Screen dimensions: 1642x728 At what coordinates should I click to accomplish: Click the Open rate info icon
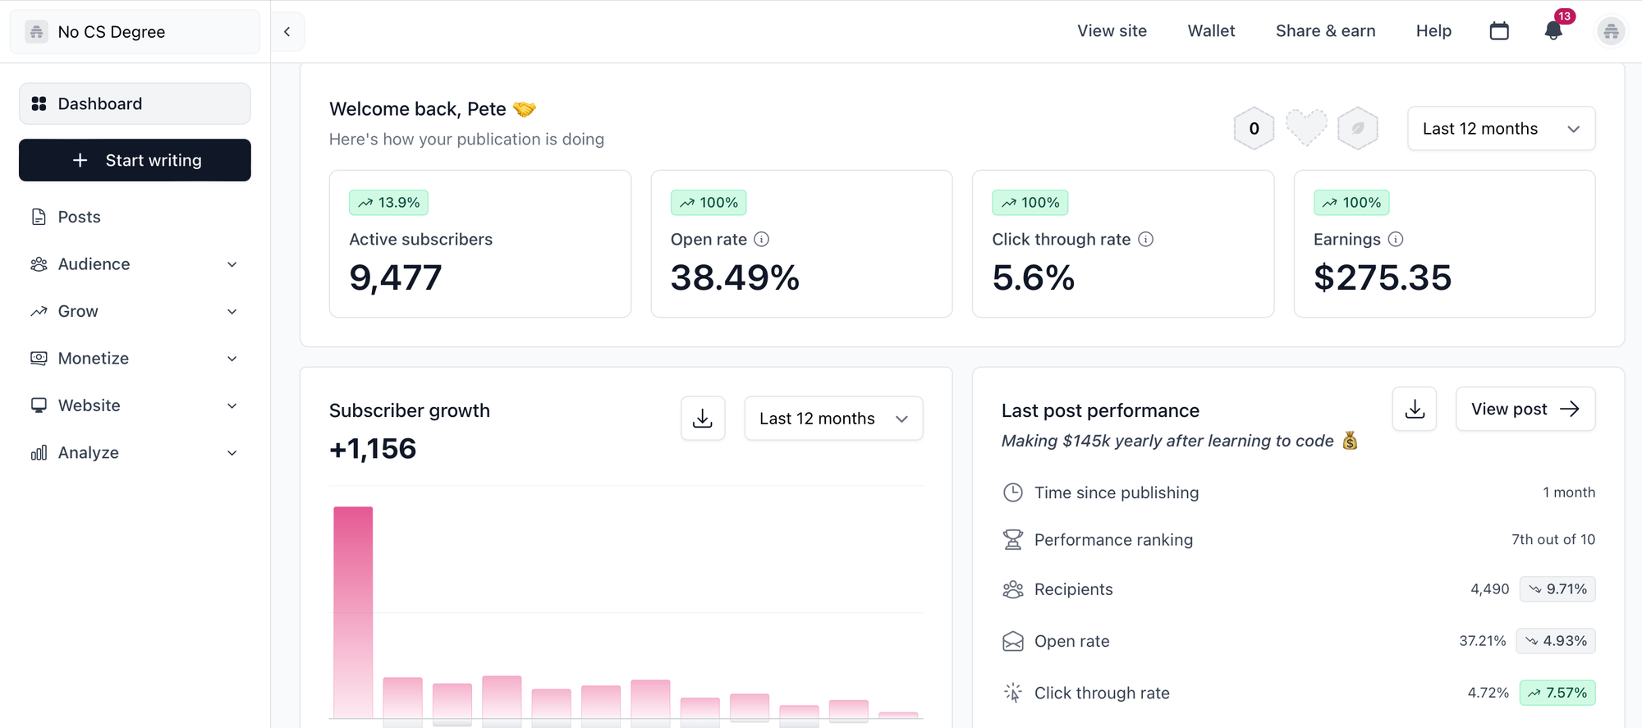762,240
